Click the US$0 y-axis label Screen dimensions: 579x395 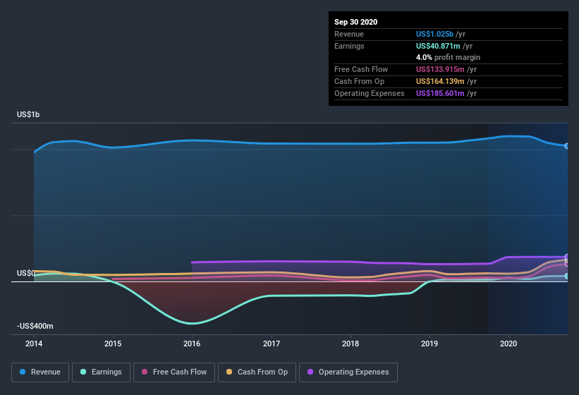tap(26, 273)
